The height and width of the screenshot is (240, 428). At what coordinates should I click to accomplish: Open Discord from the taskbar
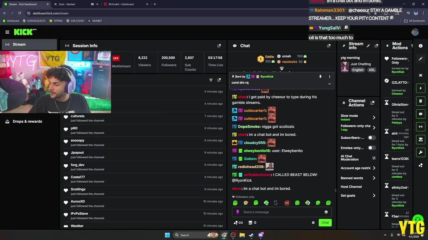click(x=260, y=235)
